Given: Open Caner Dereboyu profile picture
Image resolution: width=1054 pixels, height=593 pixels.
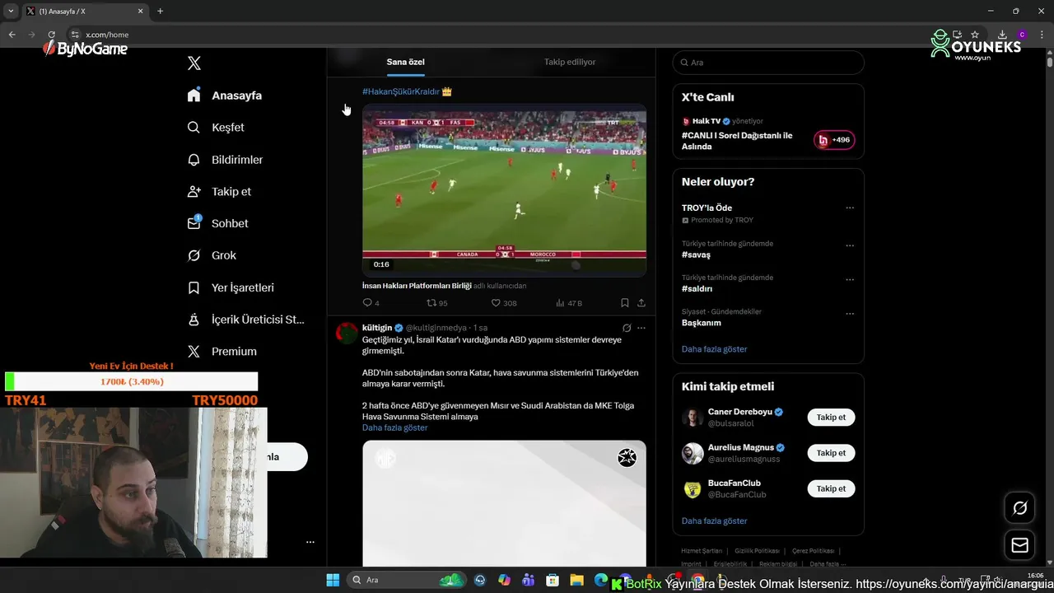Looking at the screenshot, I should pos(693,418).
